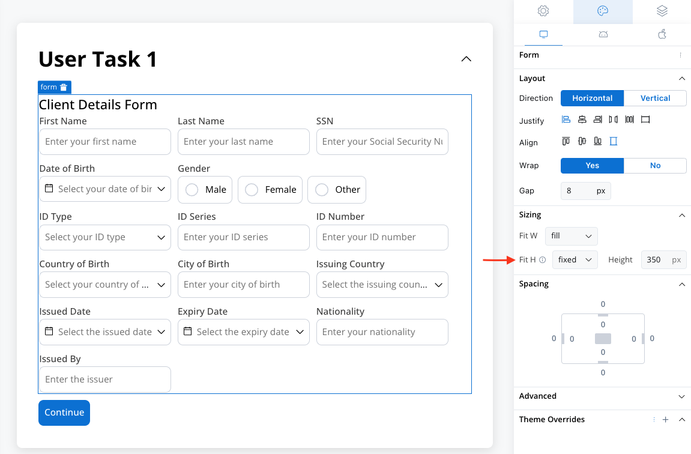Click the ID Number input field
The image size is (691, 454).
(x=382, y=238)
